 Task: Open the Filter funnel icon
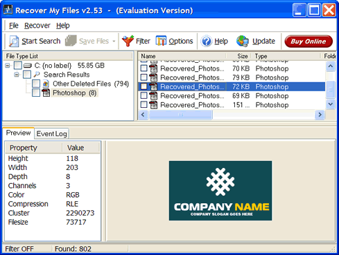pos(128,41)
